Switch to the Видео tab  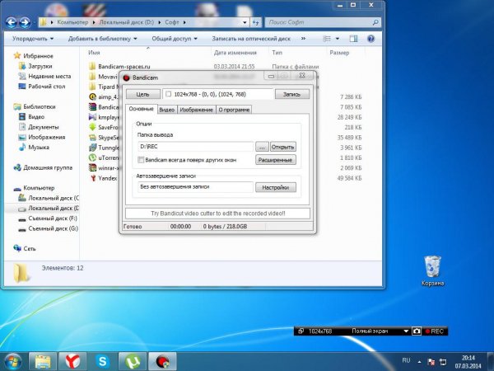[x=166, y=110]
